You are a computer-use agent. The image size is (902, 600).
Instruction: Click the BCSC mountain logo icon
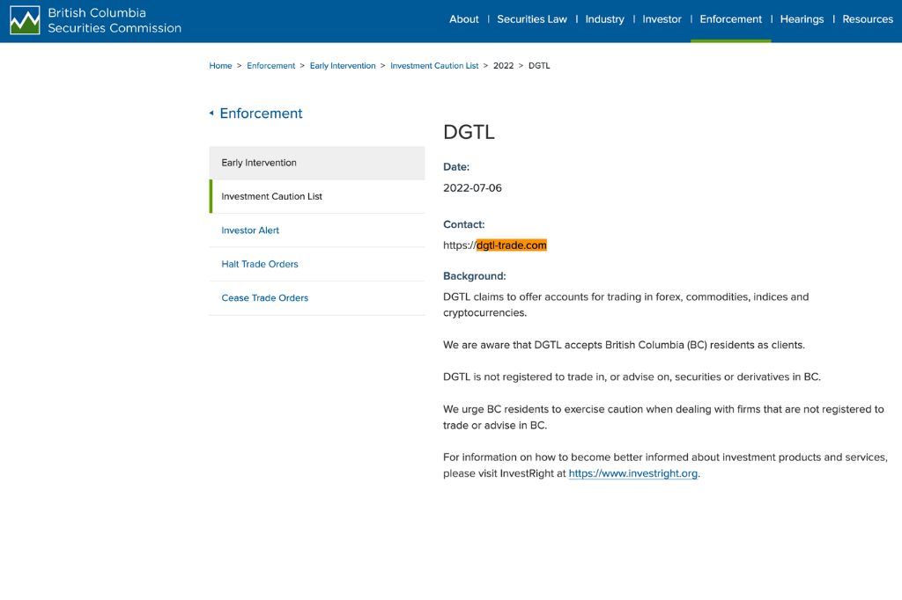point(25,20)
